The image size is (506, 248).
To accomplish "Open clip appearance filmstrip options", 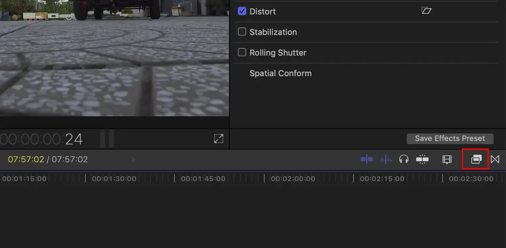I will coord(447,159).
